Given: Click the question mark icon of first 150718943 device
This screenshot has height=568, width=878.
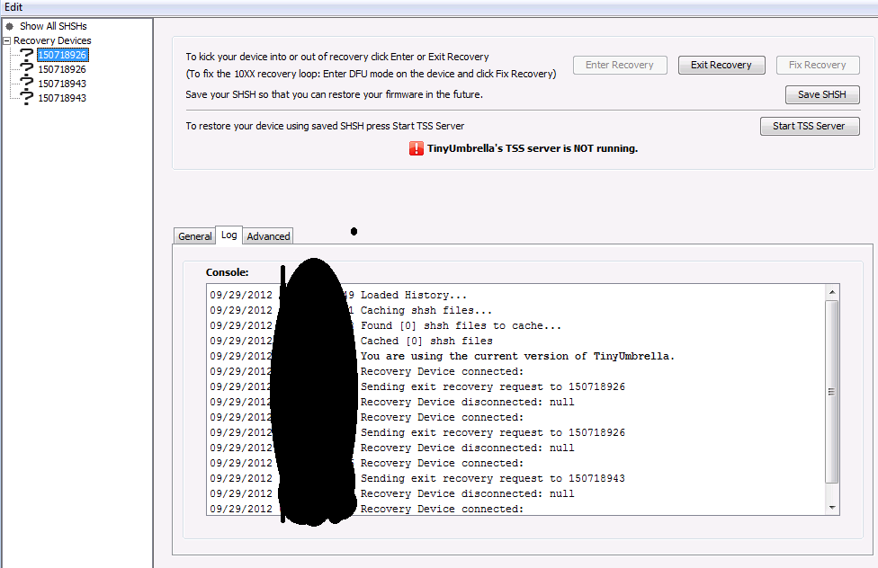Looking at the screenshot, I should (x=26, y=84).
